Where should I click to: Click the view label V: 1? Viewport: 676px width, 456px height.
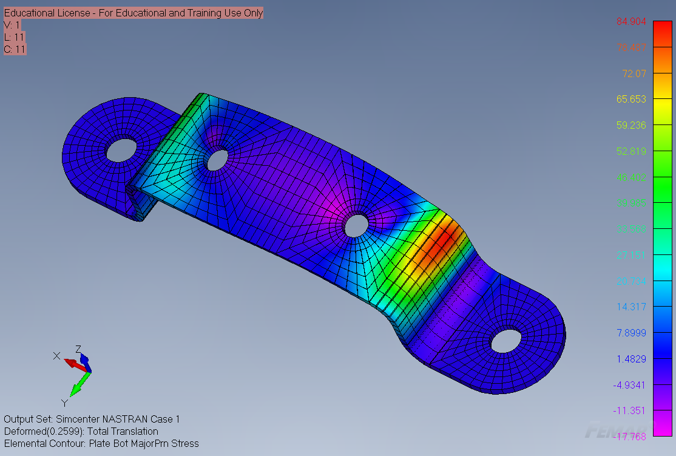[x=12, y=25]
